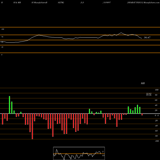Click the MR axis label -100
Image resolution: width=160 pixels, height=160 pixels.
[x=157, y=141]
